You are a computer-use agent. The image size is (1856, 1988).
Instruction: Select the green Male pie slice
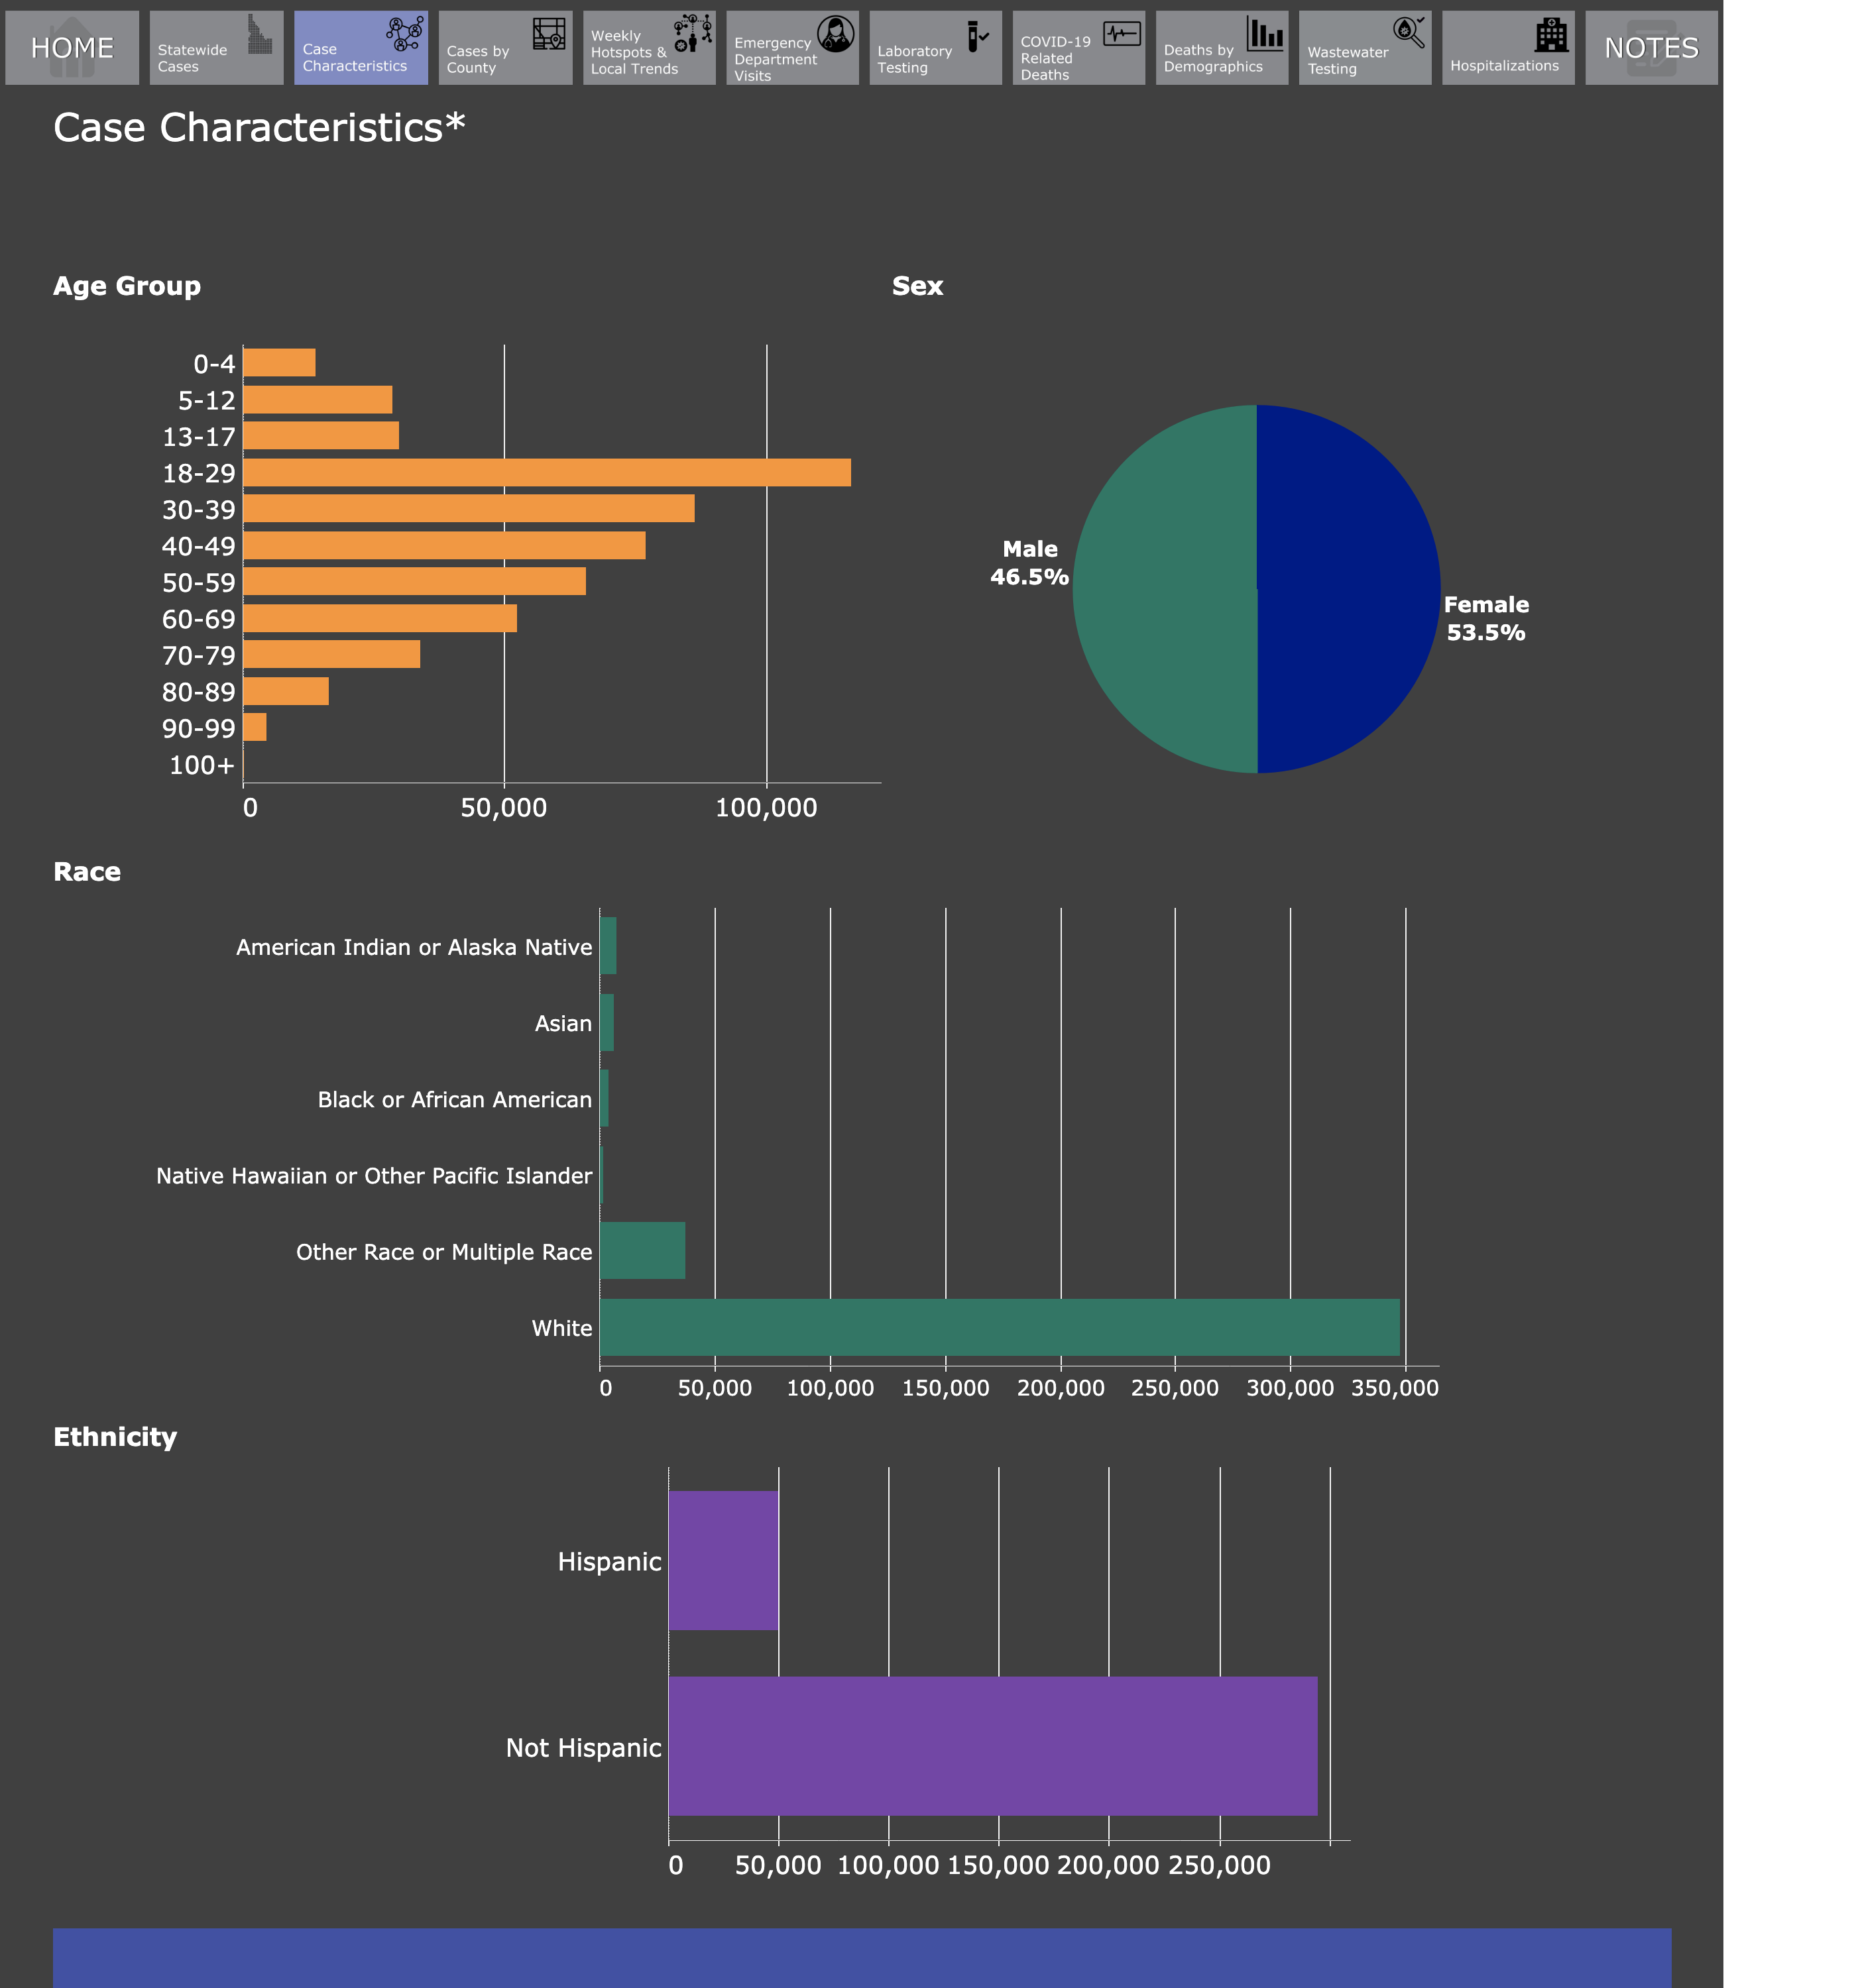[1165, 590]
